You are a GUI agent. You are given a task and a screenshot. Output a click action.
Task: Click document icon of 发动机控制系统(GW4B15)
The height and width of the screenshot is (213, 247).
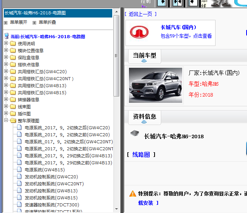coord(19,197)
